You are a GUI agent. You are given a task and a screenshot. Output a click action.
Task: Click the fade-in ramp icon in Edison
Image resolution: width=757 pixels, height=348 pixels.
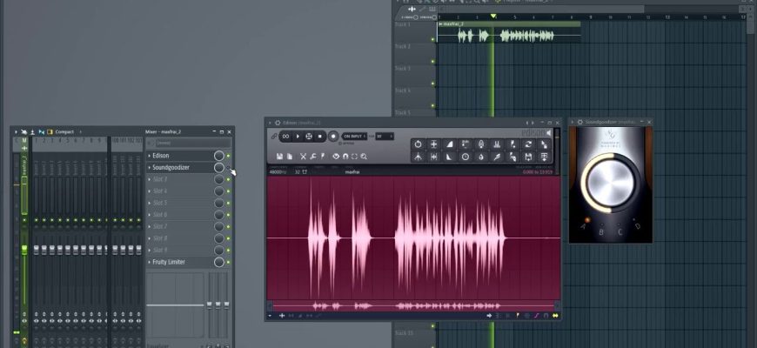[449, 144]
